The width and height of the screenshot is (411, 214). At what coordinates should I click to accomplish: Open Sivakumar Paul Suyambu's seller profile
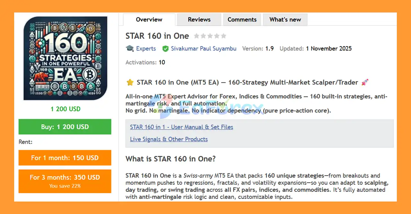click(x=204, y=48)
